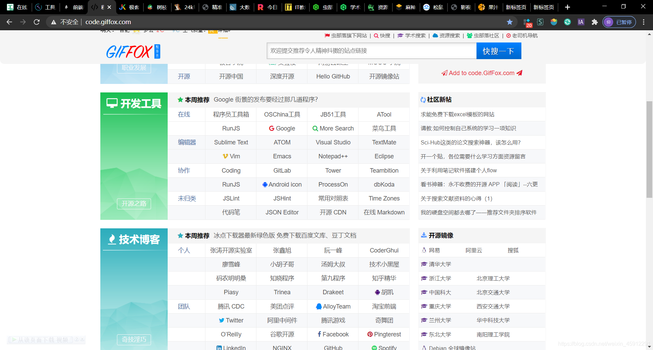653x350 pixels.
Task: Click the GIFFOX logo
Action: point(133,52)
